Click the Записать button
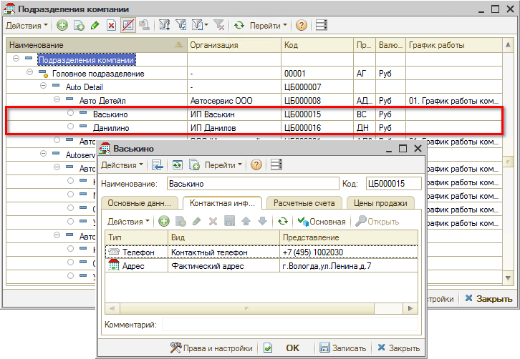The image size is (520, 359). coord(345,348)
